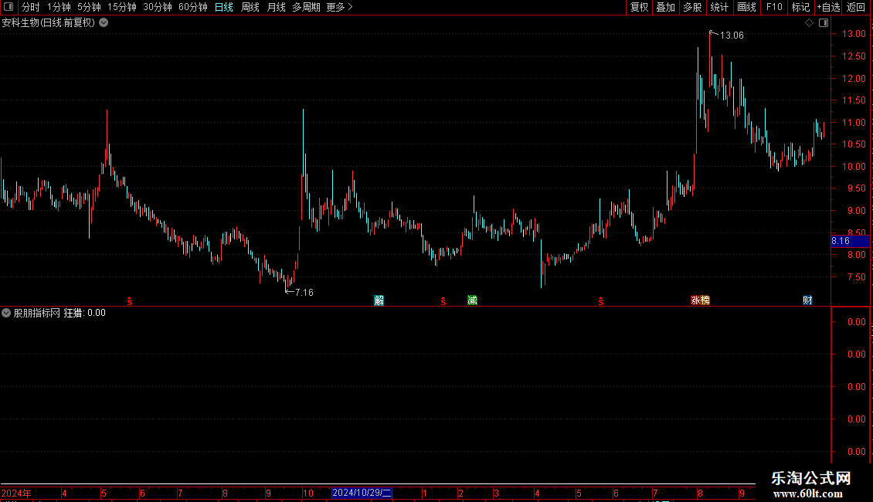Viewport: 873px width, 502px height.
Task: Open the 统计 statistics tool
Action: [718, 7]
